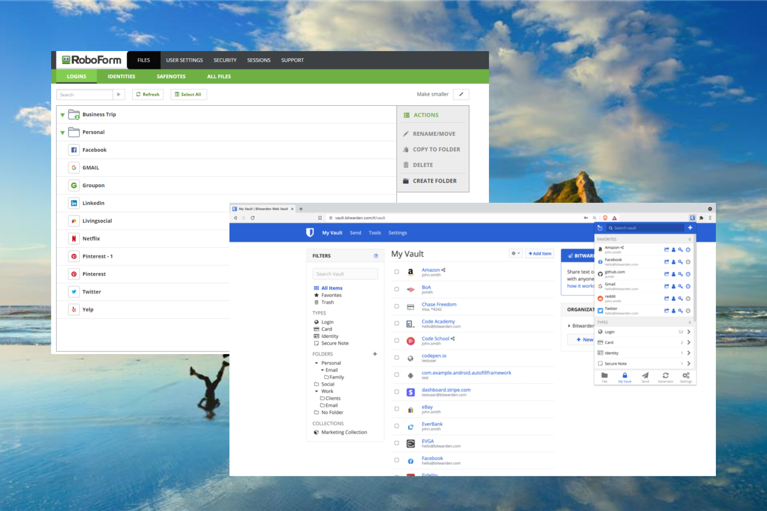
Task: Open My Vault tab in popup footer
Action: click(x=625, y=377)
